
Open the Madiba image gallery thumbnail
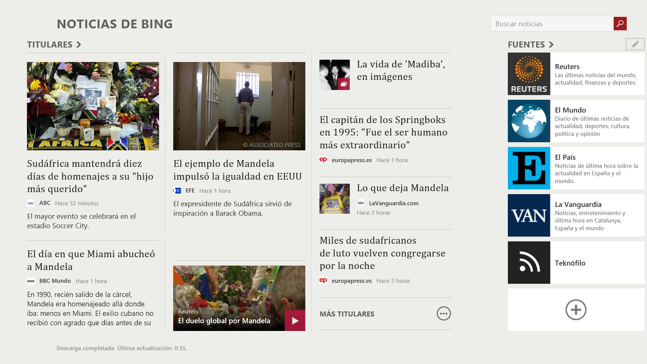click(x=334, y=75)
